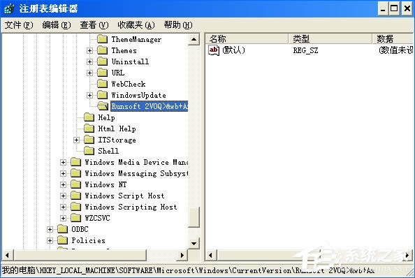Viewport: 415px width, 278px height.
Task: Sort by the 类型 column header
Action: tap(330, 39)
